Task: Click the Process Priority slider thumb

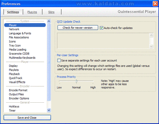Action: pos(76,81)
